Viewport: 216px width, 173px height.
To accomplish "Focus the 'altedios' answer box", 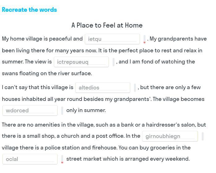I will (x=102, y=88).
